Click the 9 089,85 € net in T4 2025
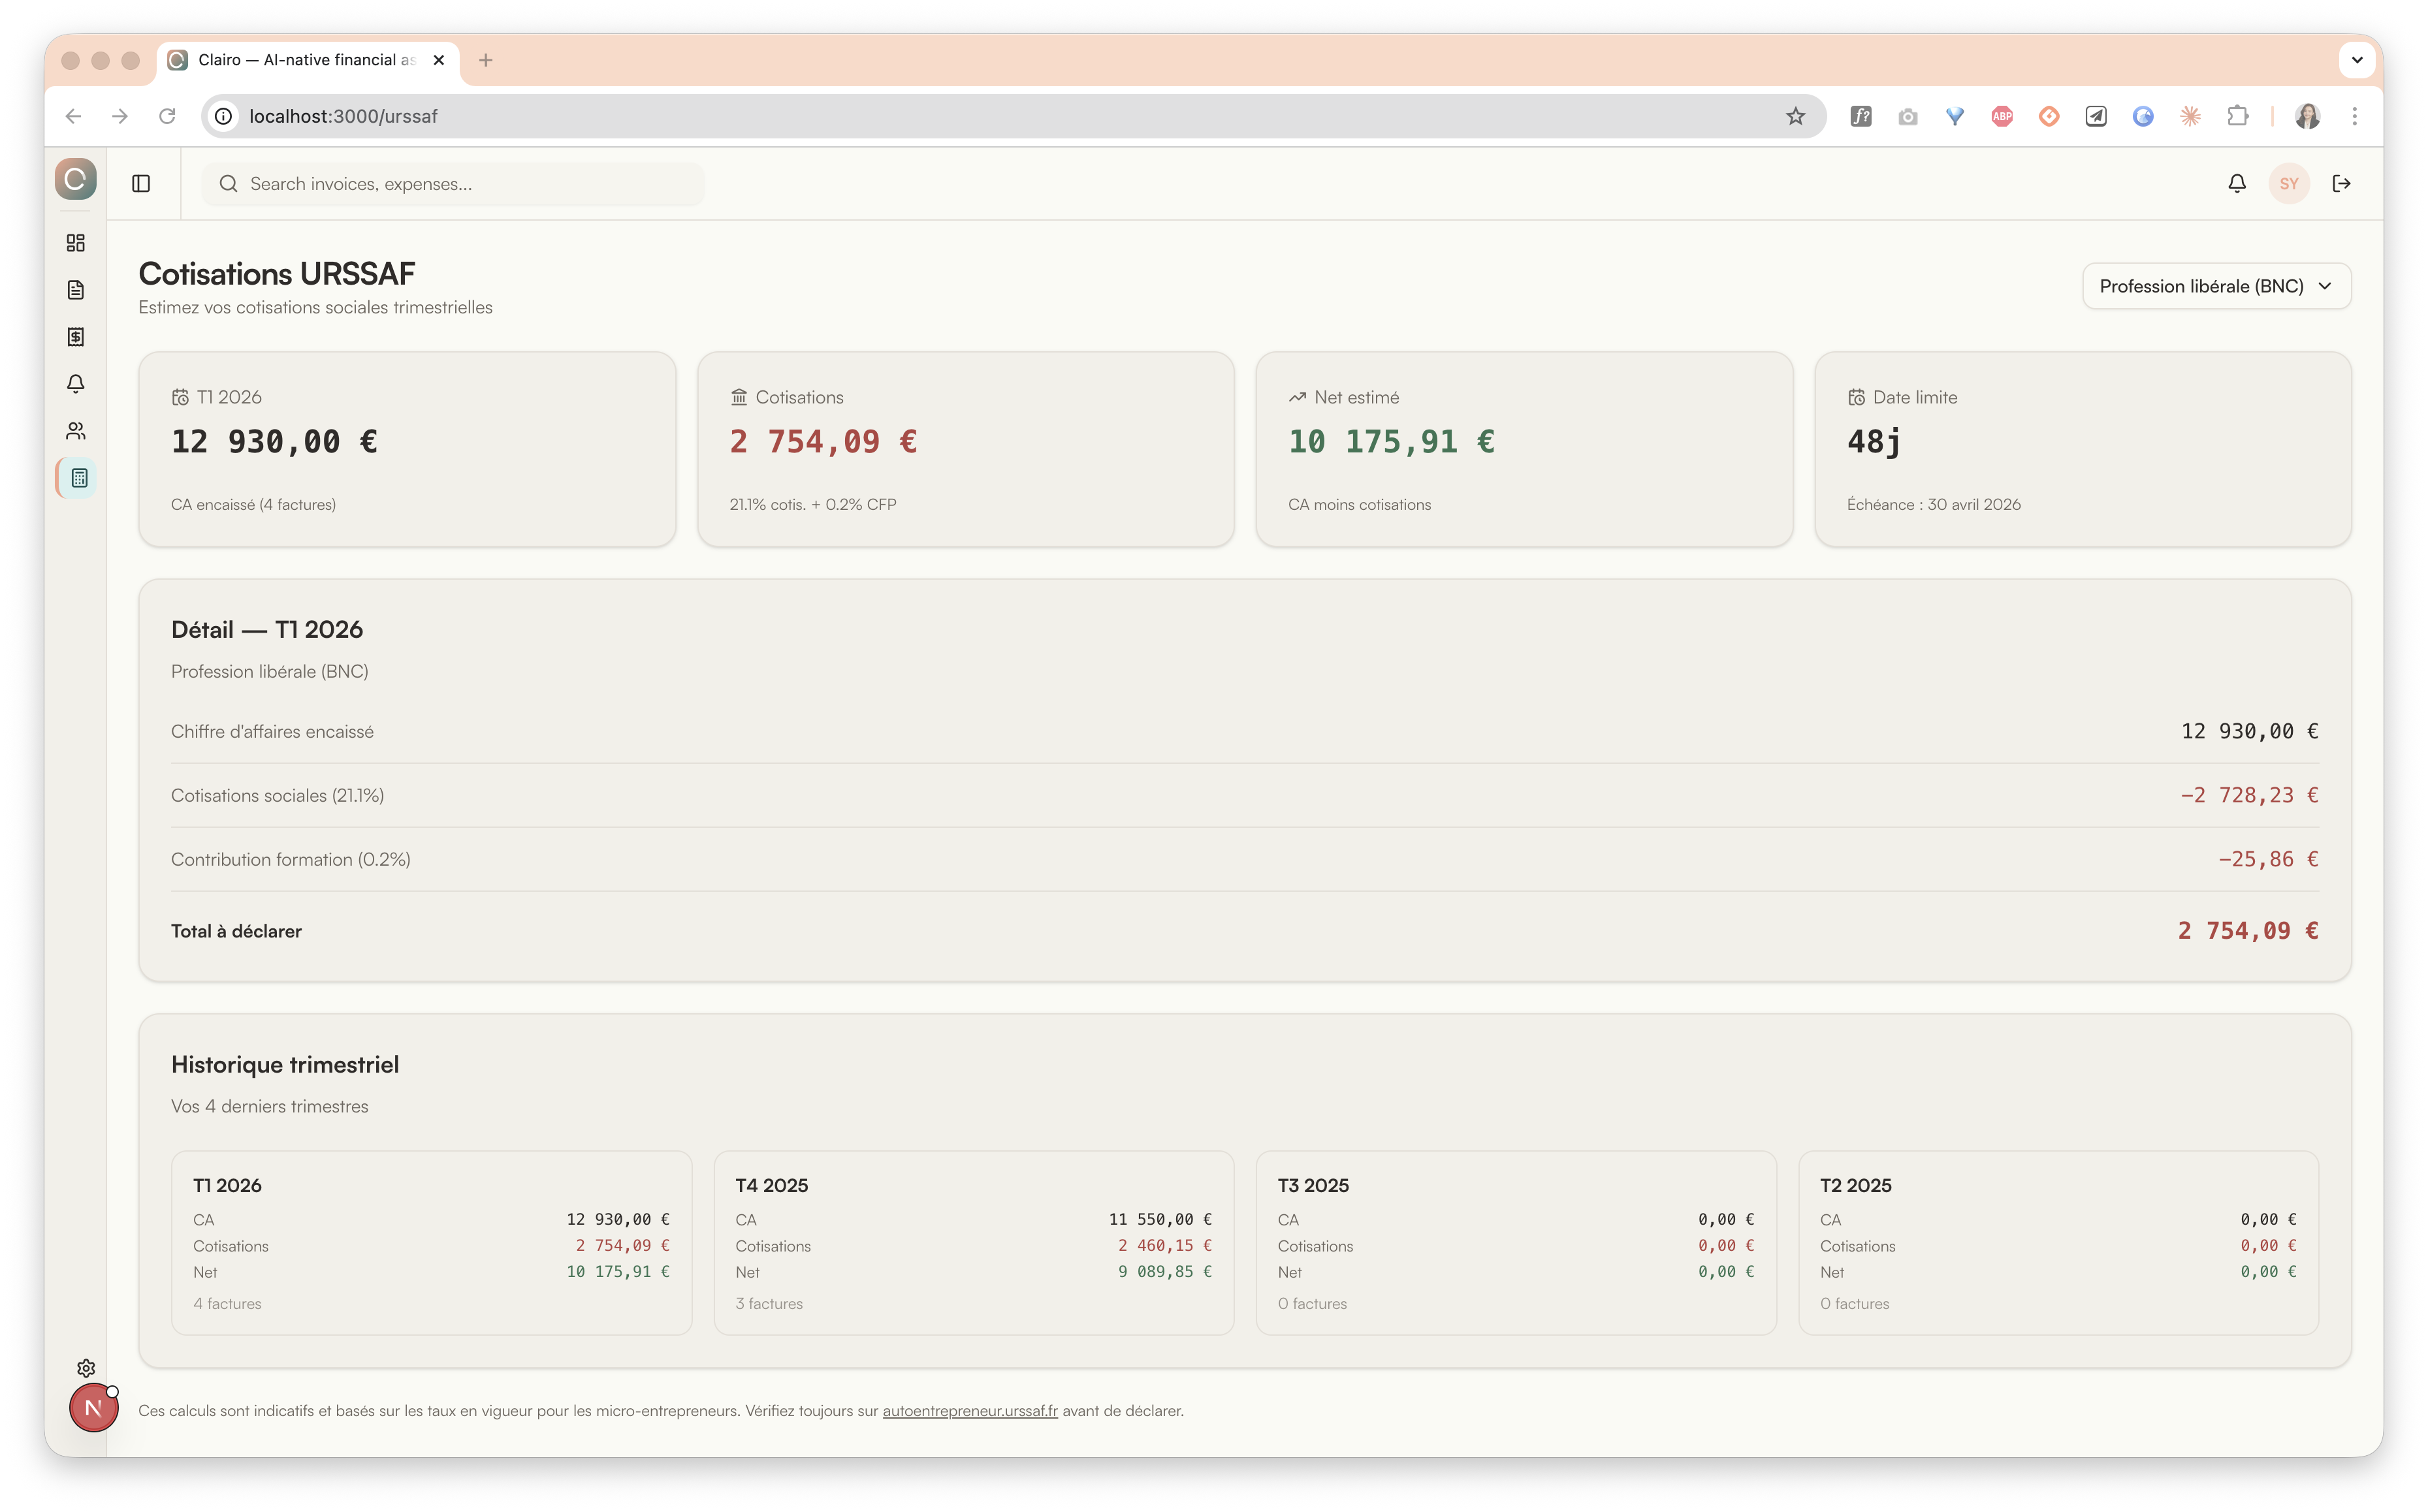The width and height of the screenshot is (2428, 1512). (x=1165, y=1272)
